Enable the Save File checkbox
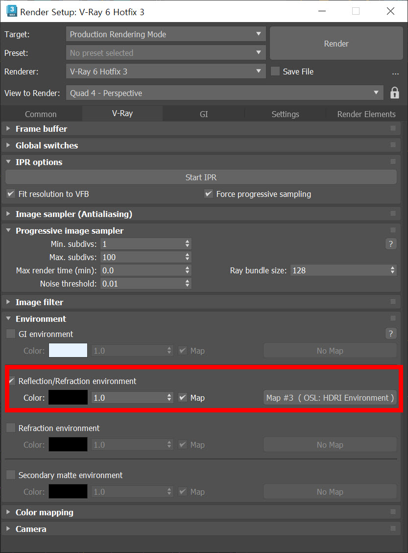This screenshot has height=553, width=408. coord(275,71)
